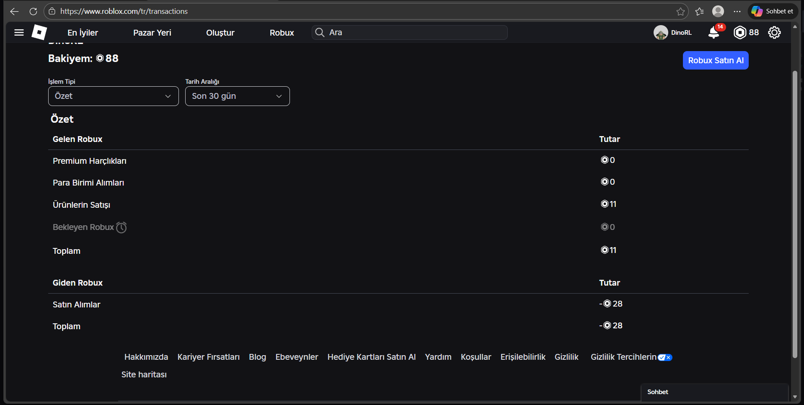
Task: Open the Hakkımızda footer link
Action: click(x=146, y=357)
